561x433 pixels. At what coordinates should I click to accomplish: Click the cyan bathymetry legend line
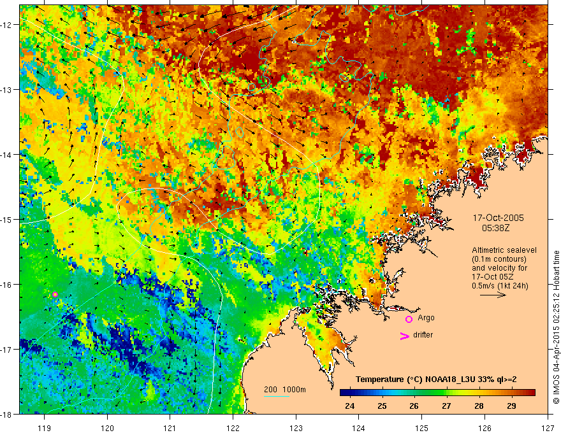[277, 396]
